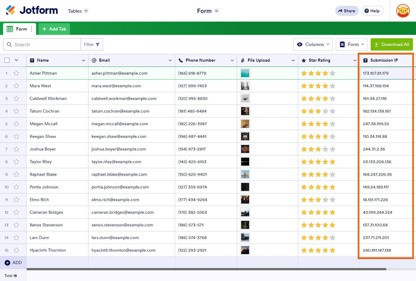The height and width of the screenshot is (281, 416).
Task: Give Tatum Cochran a five-star rating
Action: coord(332,111)
